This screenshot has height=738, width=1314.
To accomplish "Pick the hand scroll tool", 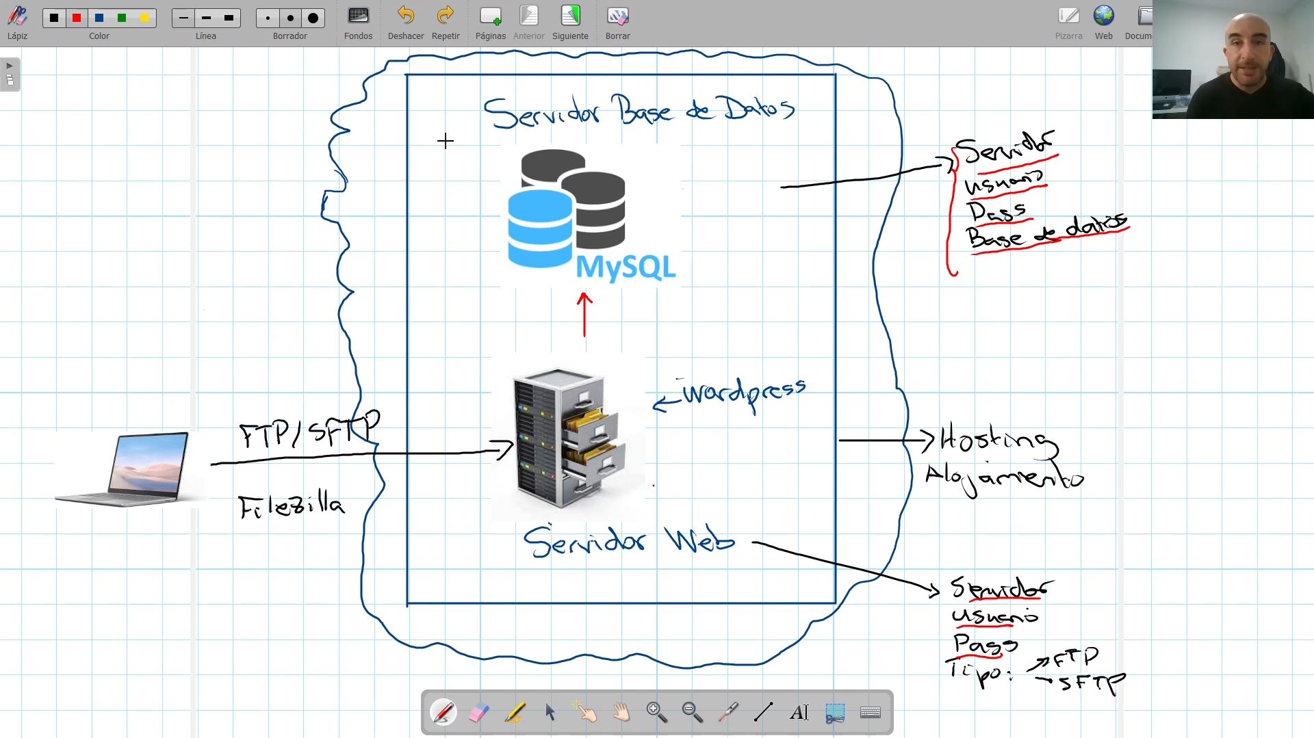I will coord(621,713).
